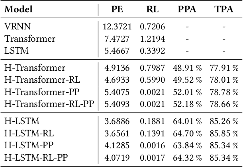Select the H-Transformer-PP TPA value 78.78 %
This screenshot has height=167, width=243.
(223, 93)
